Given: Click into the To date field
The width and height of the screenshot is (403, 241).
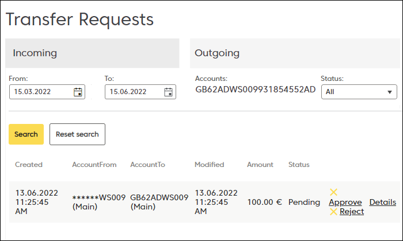Looking at the screenshot, I should tap(132, 92).
